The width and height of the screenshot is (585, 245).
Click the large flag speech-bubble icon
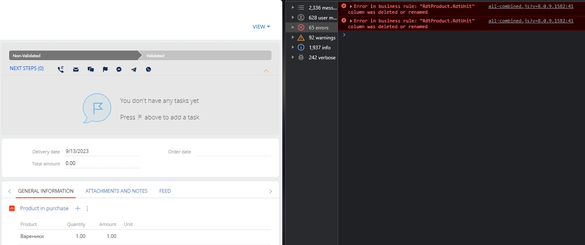click(97, 108)
